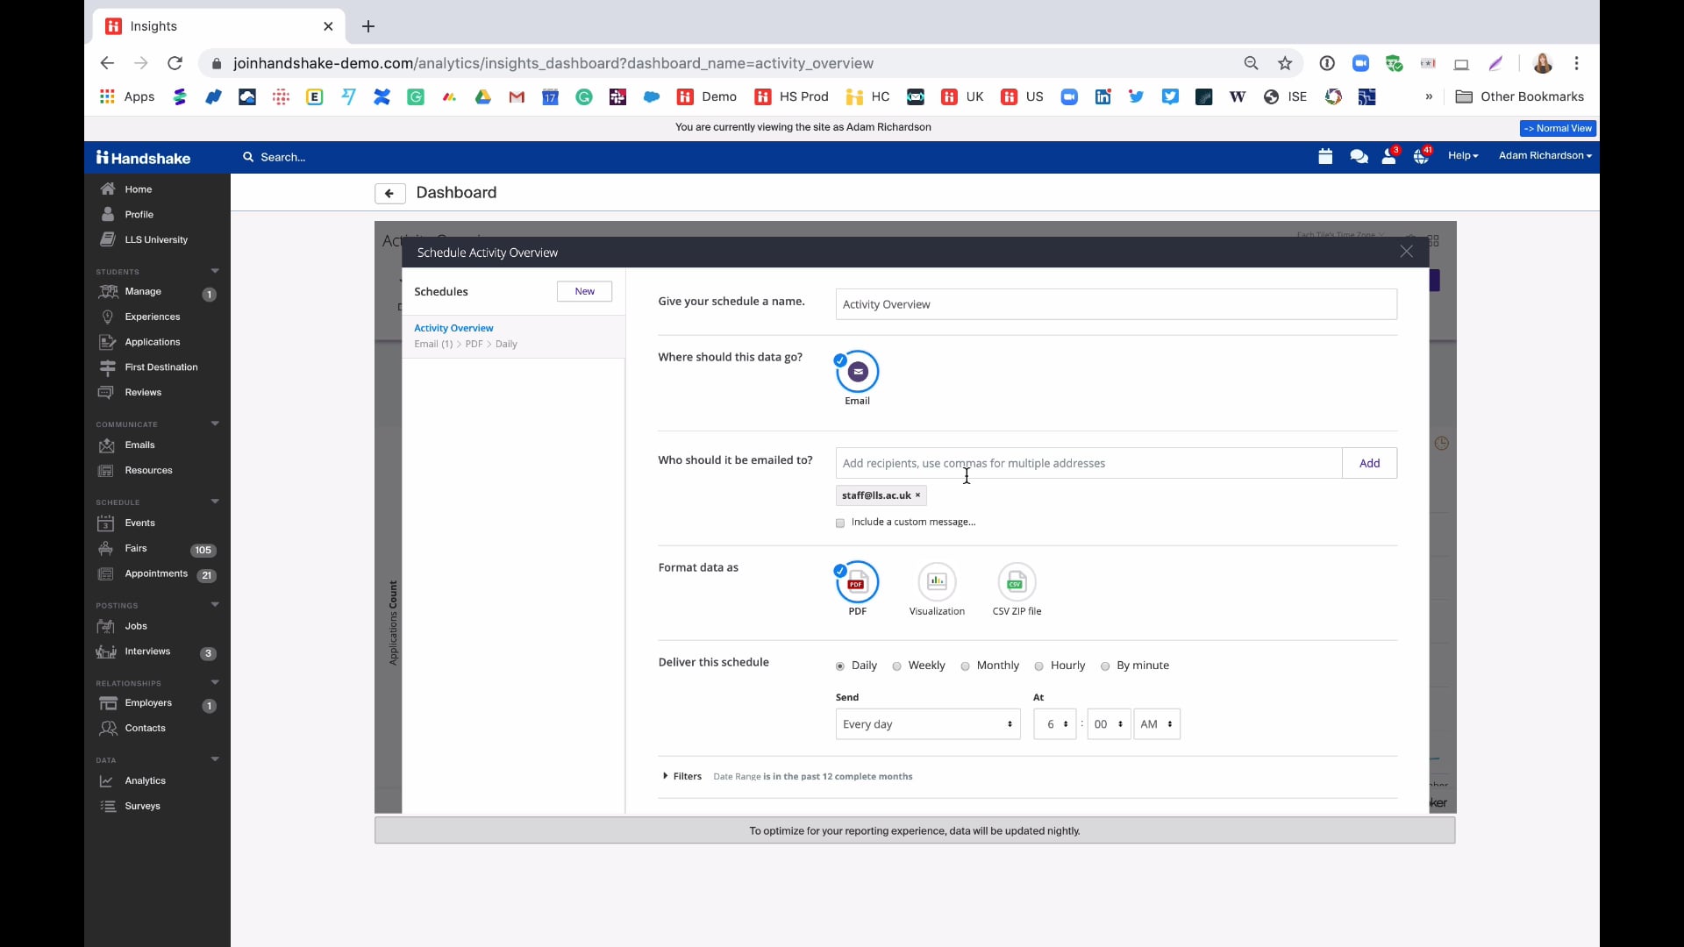Open the minutes dropdown showing 00
The image size is (1684, 947).
pos(1109,724)
